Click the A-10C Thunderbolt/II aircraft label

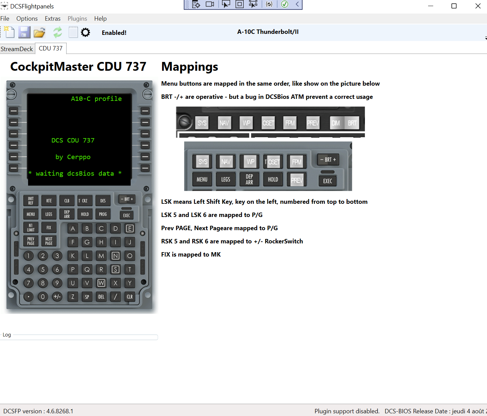pos(268,32)
